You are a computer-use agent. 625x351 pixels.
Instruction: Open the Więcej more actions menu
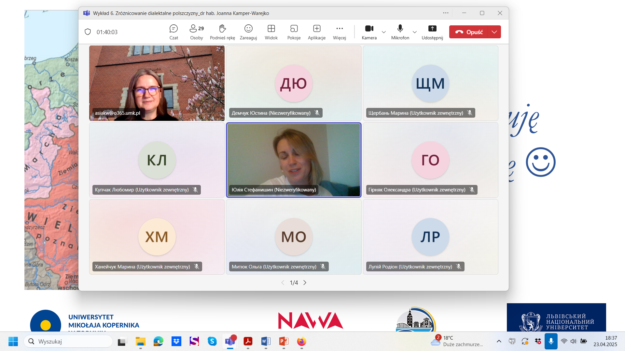(340, 32)
